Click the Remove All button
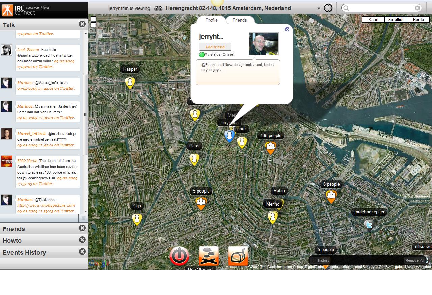The width and height of the screenshot is (432, 295). [414, 260]
